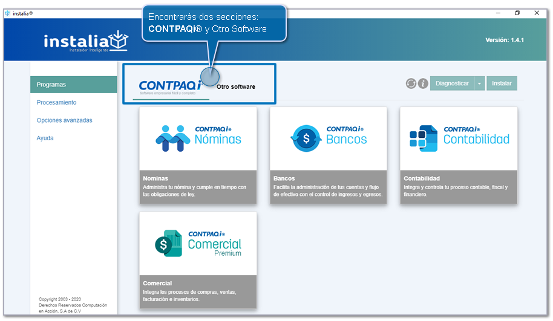Switch to the Otro software tab
Screen dimensions: 553x321
click(x=235, y=86)
